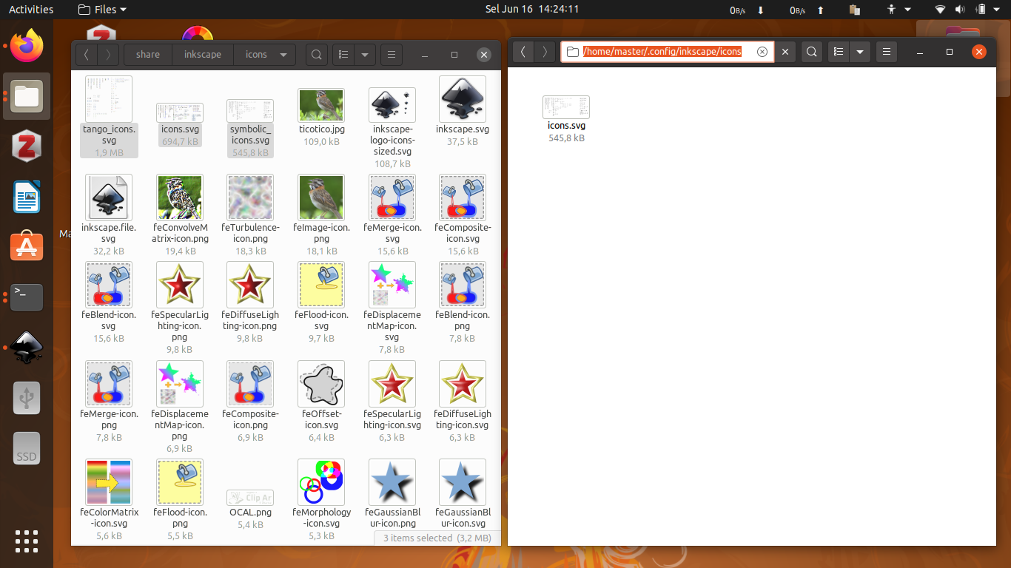The height and width of the screenshot is (568, 1011).
Task: Click the search icon in the right Files window
Action: tap(811, 52)
